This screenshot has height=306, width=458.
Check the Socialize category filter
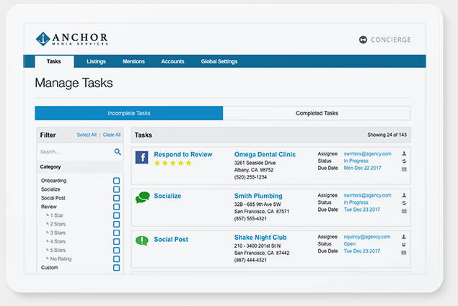tap(116, 189)
